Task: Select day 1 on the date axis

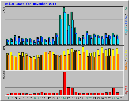Action: tap(8, 98)
